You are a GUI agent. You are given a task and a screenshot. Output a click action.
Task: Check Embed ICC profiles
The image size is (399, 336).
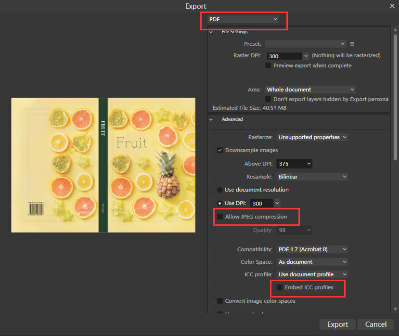point(280,287)
